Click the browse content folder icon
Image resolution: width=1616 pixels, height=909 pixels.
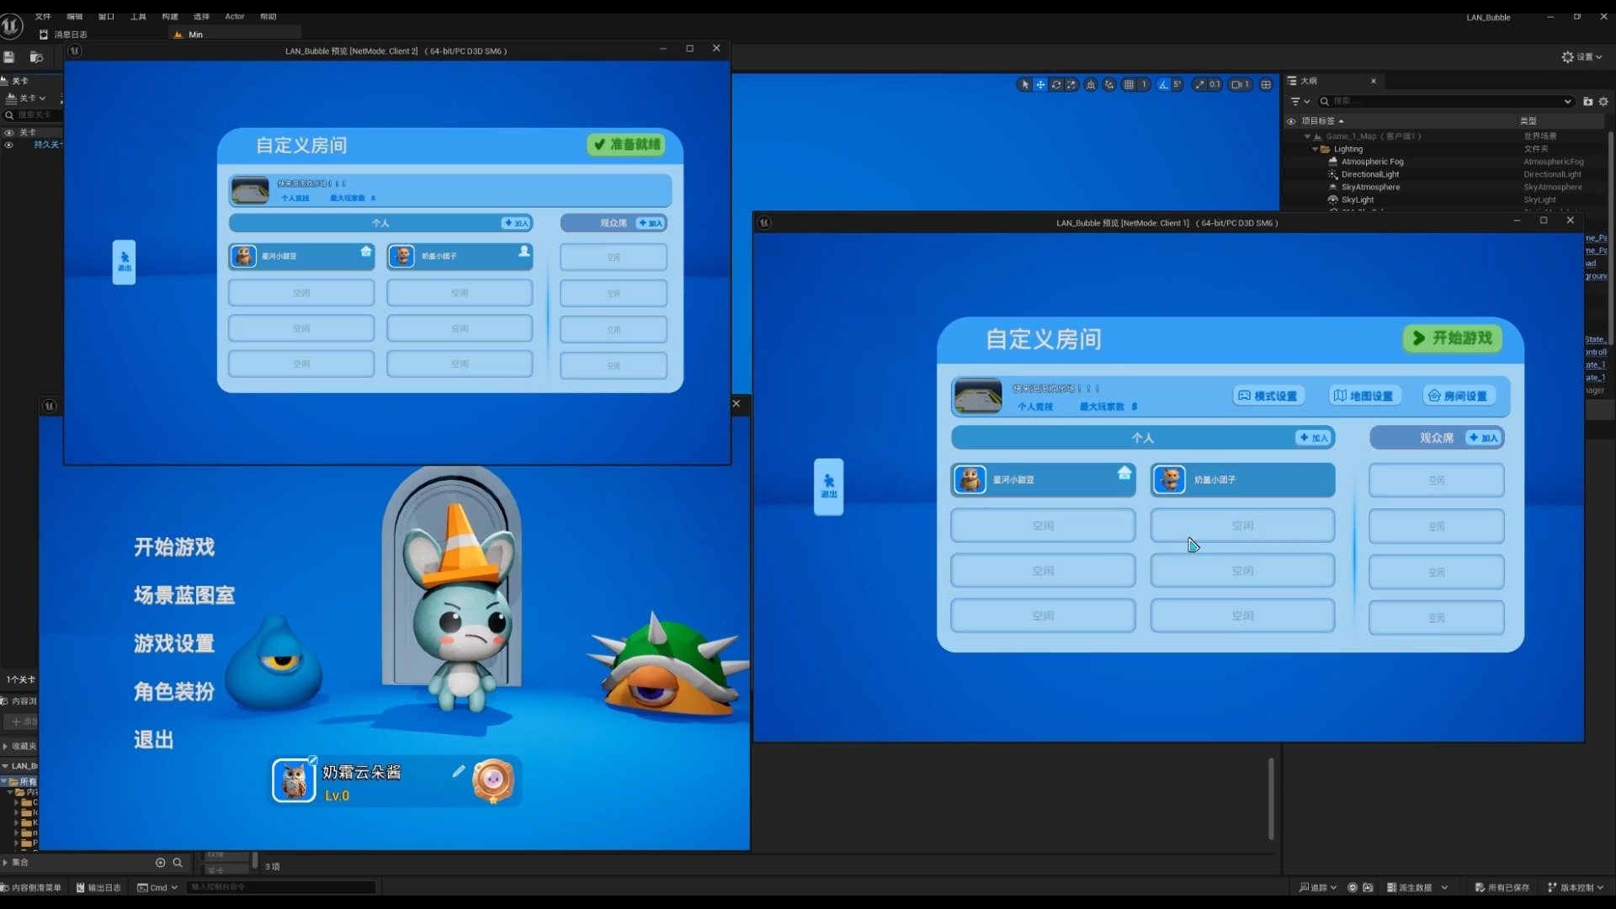pyautogui.click(x=36, y=57)
